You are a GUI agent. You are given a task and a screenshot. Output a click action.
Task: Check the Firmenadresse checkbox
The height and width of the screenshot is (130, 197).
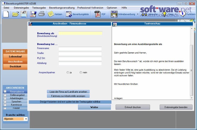[5, 91]
